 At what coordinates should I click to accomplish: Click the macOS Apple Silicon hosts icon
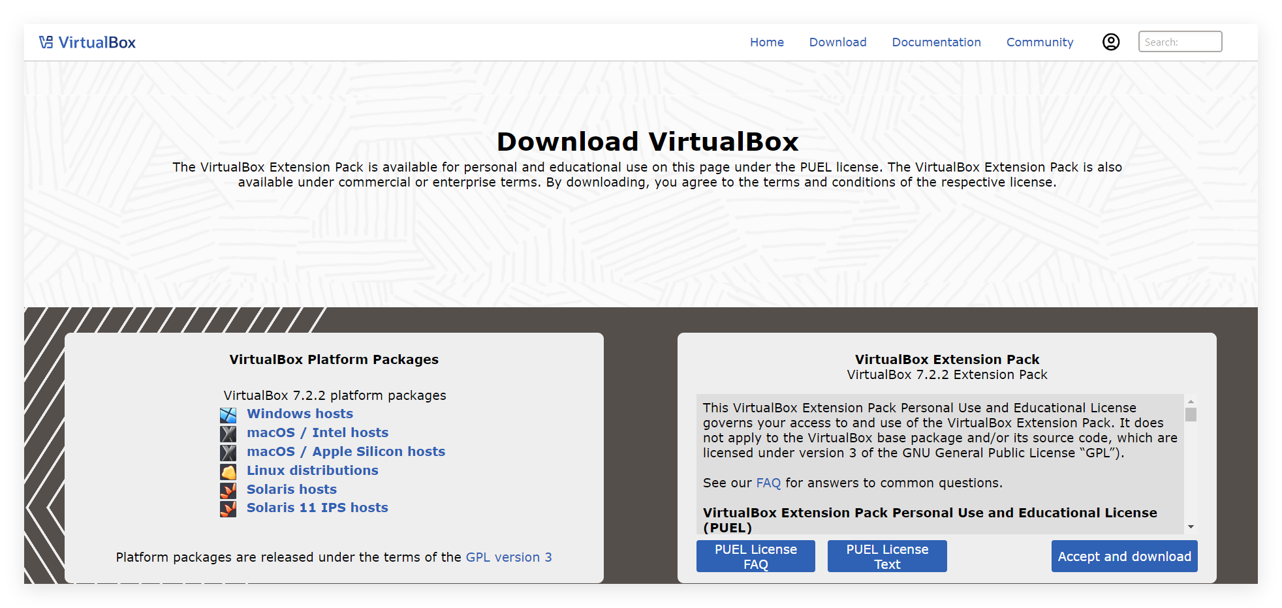coord(228,453)
